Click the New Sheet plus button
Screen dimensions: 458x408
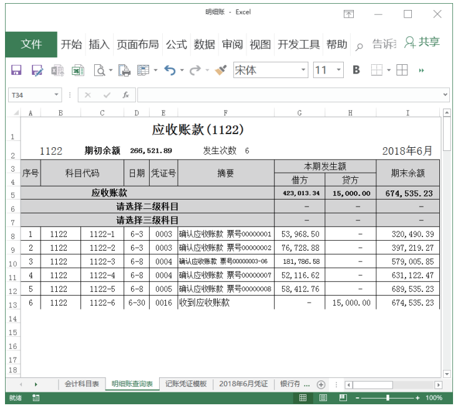(x=321, y=385)
